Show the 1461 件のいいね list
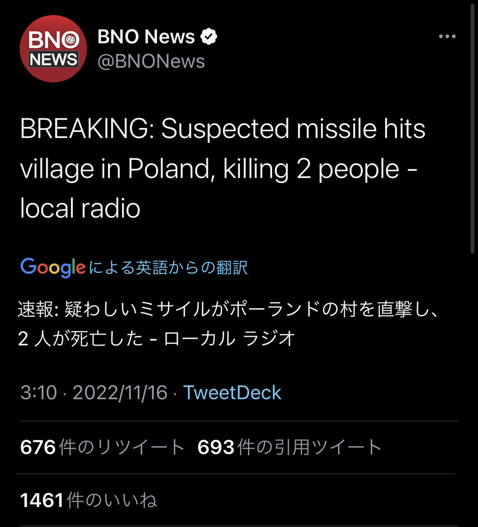The height and width of the screenshot is (527, 478). (89, 500)
